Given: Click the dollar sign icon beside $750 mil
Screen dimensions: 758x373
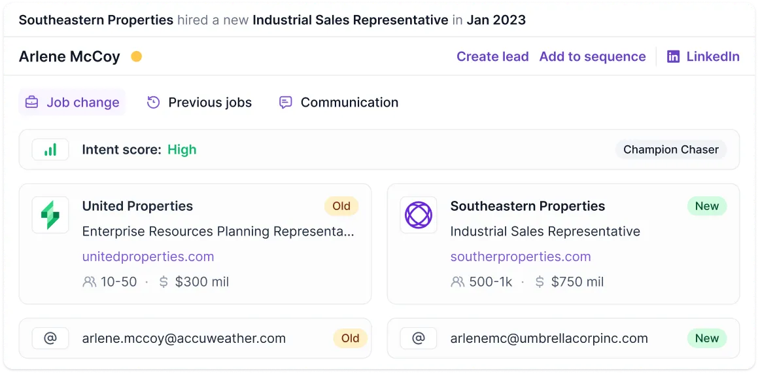Looking at the screenshot, I should coord(540,281).
